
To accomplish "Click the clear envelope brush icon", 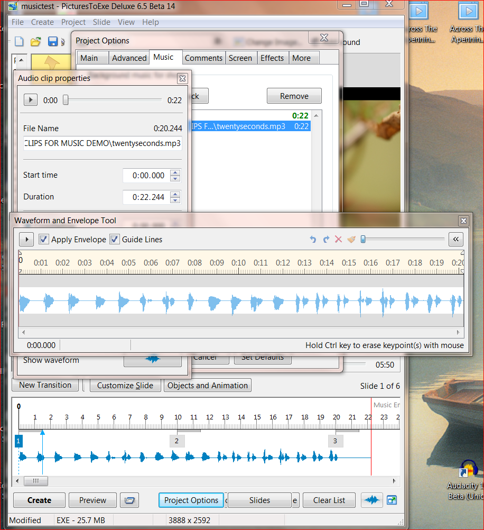I will (351, 240).
